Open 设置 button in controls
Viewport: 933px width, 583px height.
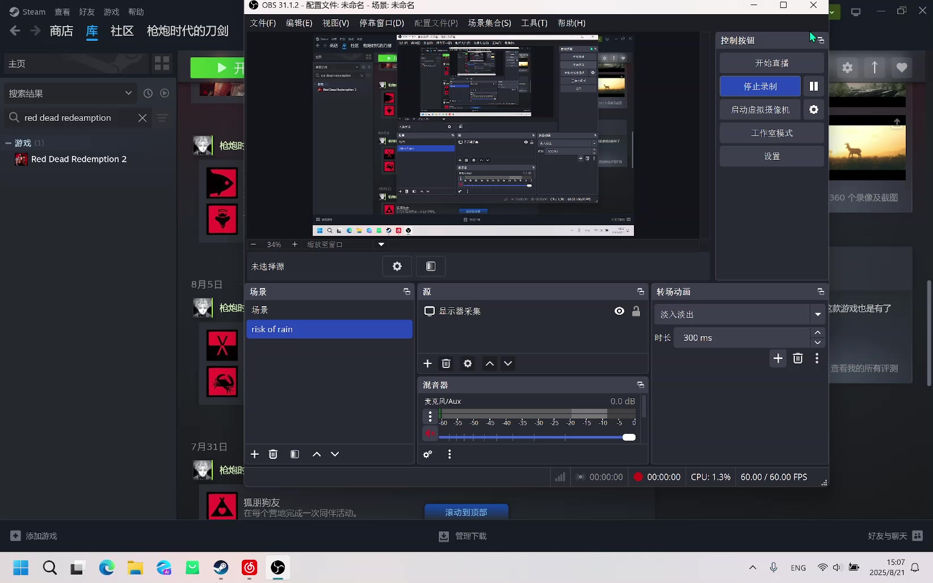[x=772, y=156]
